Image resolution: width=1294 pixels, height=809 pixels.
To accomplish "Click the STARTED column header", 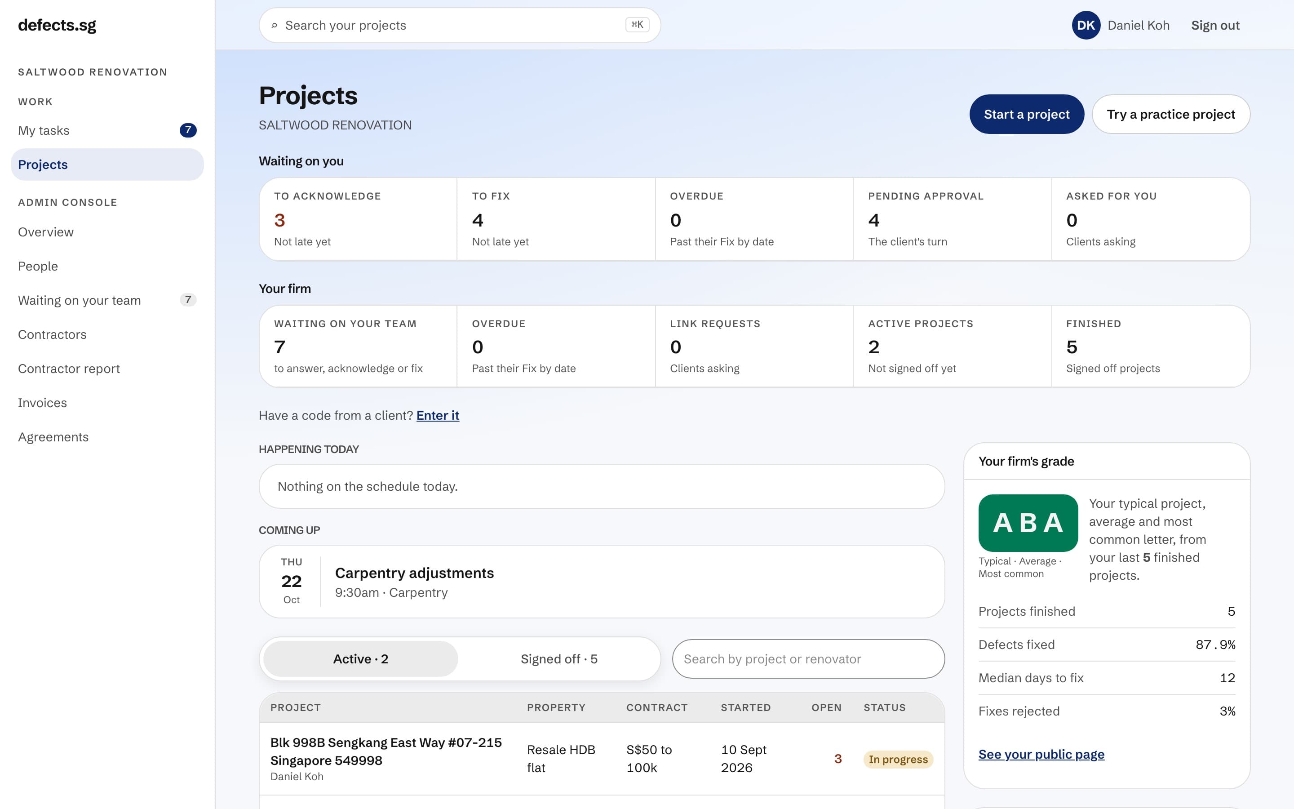I will (x=745, y=707).
